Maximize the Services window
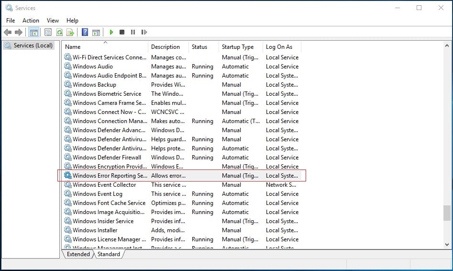The image size is (453, 271). pos(419,8)
